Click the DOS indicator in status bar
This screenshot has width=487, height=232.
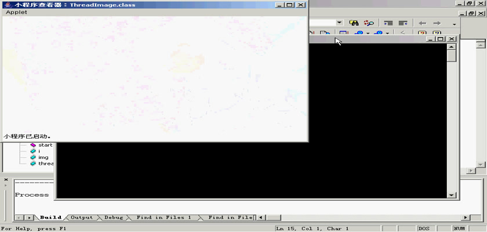[x=424, y=229]
